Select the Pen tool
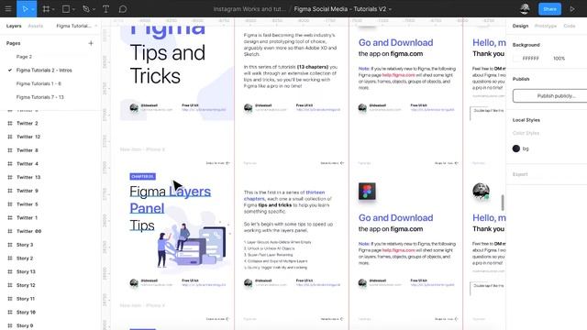 pyautogui.click(x=86, y=8)
